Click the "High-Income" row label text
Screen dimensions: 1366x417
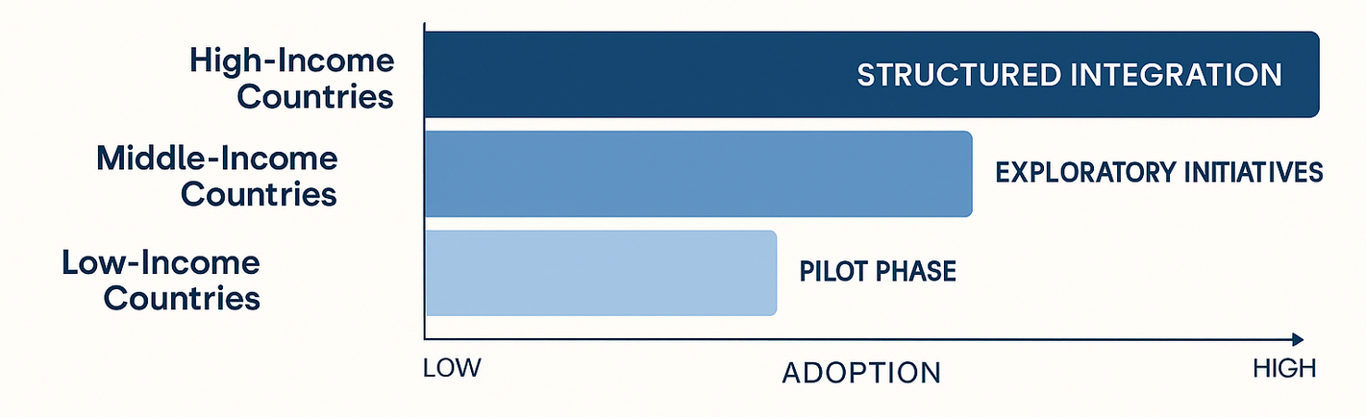(x=292, y=61)
